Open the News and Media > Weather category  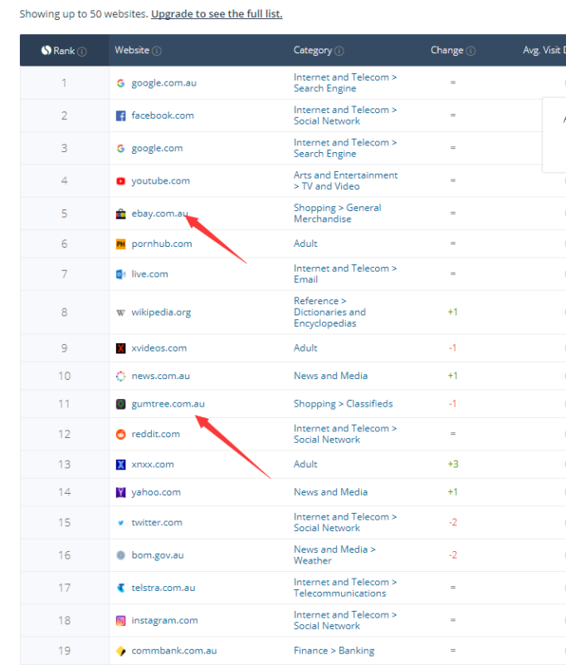[334, 554]
